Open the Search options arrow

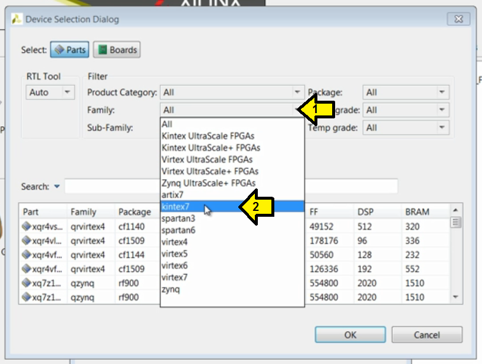(x=57, y=186)
